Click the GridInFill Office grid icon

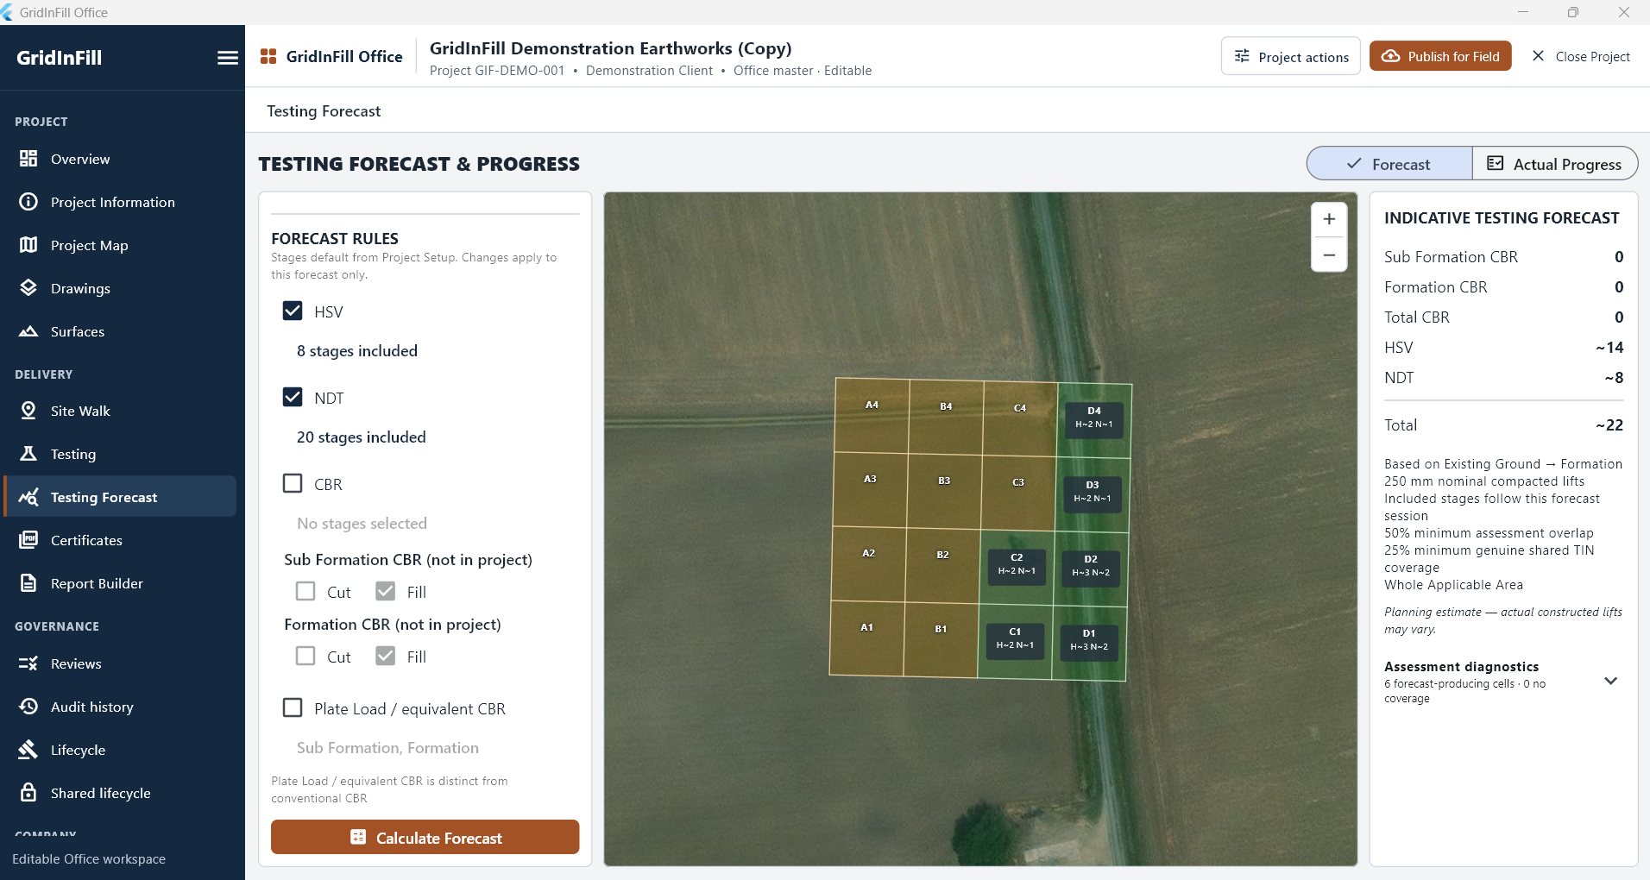tap(268, 56)
